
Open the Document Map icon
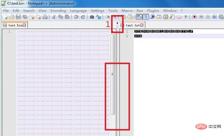[x=166, y=17]
